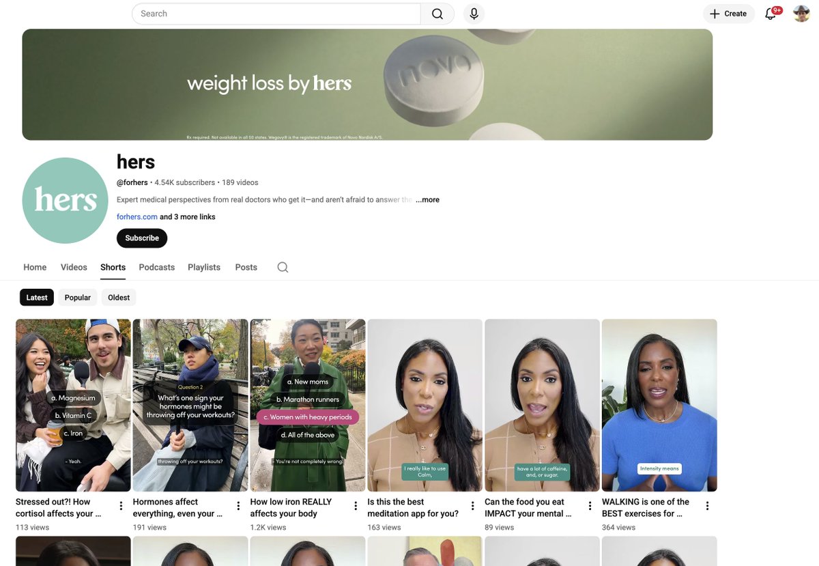This screenshot has height=566, width=819.
Task: Open options menu for low iron short
Action: [x=356, y=506]
